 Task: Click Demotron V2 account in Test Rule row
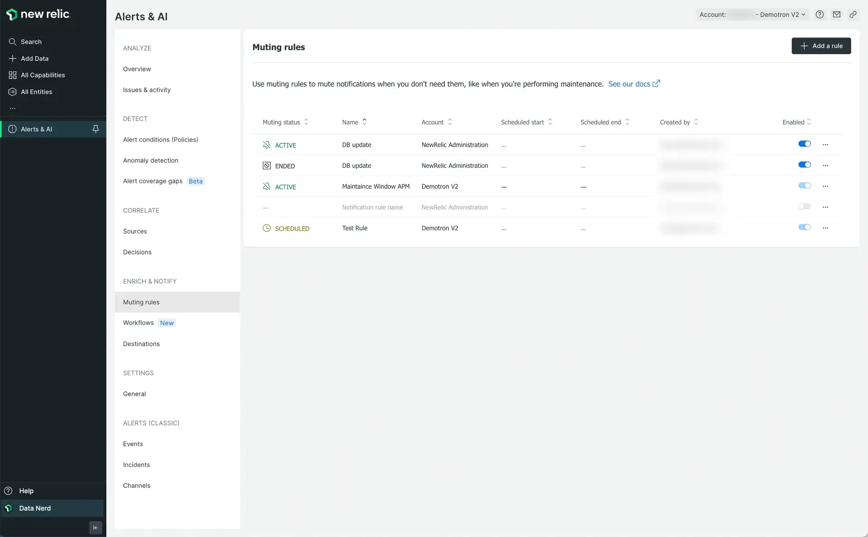pyautogui.click(x=440, y=228)
